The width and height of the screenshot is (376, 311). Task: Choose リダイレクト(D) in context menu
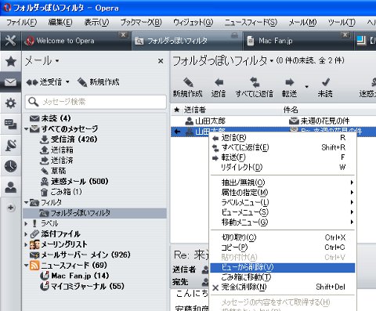(x=283, y=168)
